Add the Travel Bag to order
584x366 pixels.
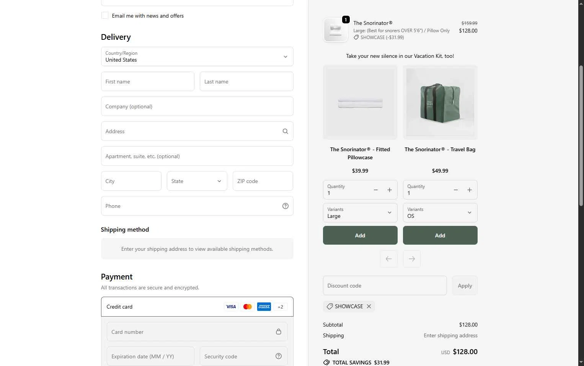(x=440, y=235)
